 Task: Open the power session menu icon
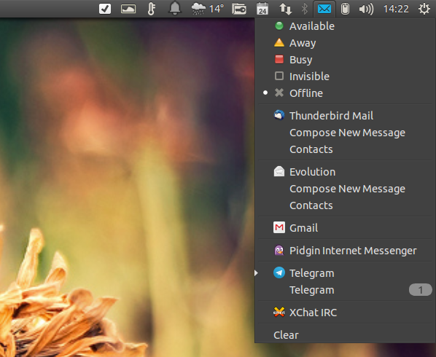[424, 9]
